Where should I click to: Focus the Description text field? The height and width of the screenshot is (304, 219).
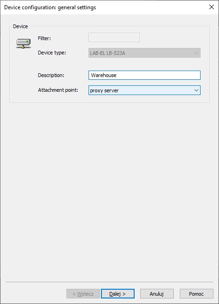pos(144,75)
